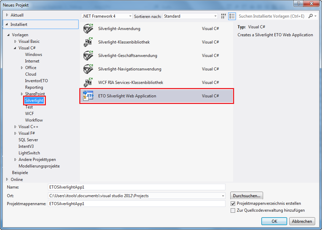Open the .NET Framework 4 dropdown

pyautogui.click(x=107, y=16)
